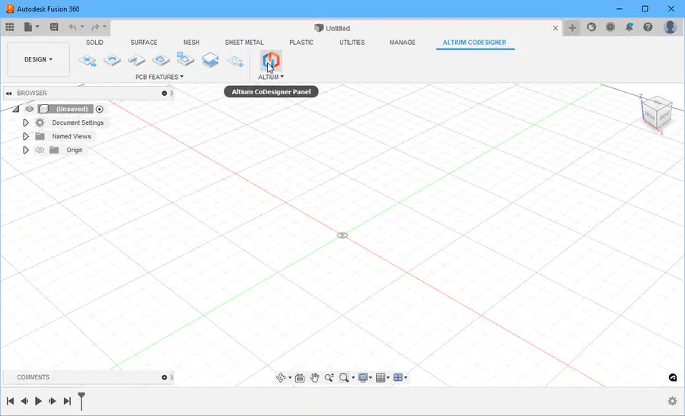Select the third PCB Features tool icon
685x416 pixels.
point(137,60)
